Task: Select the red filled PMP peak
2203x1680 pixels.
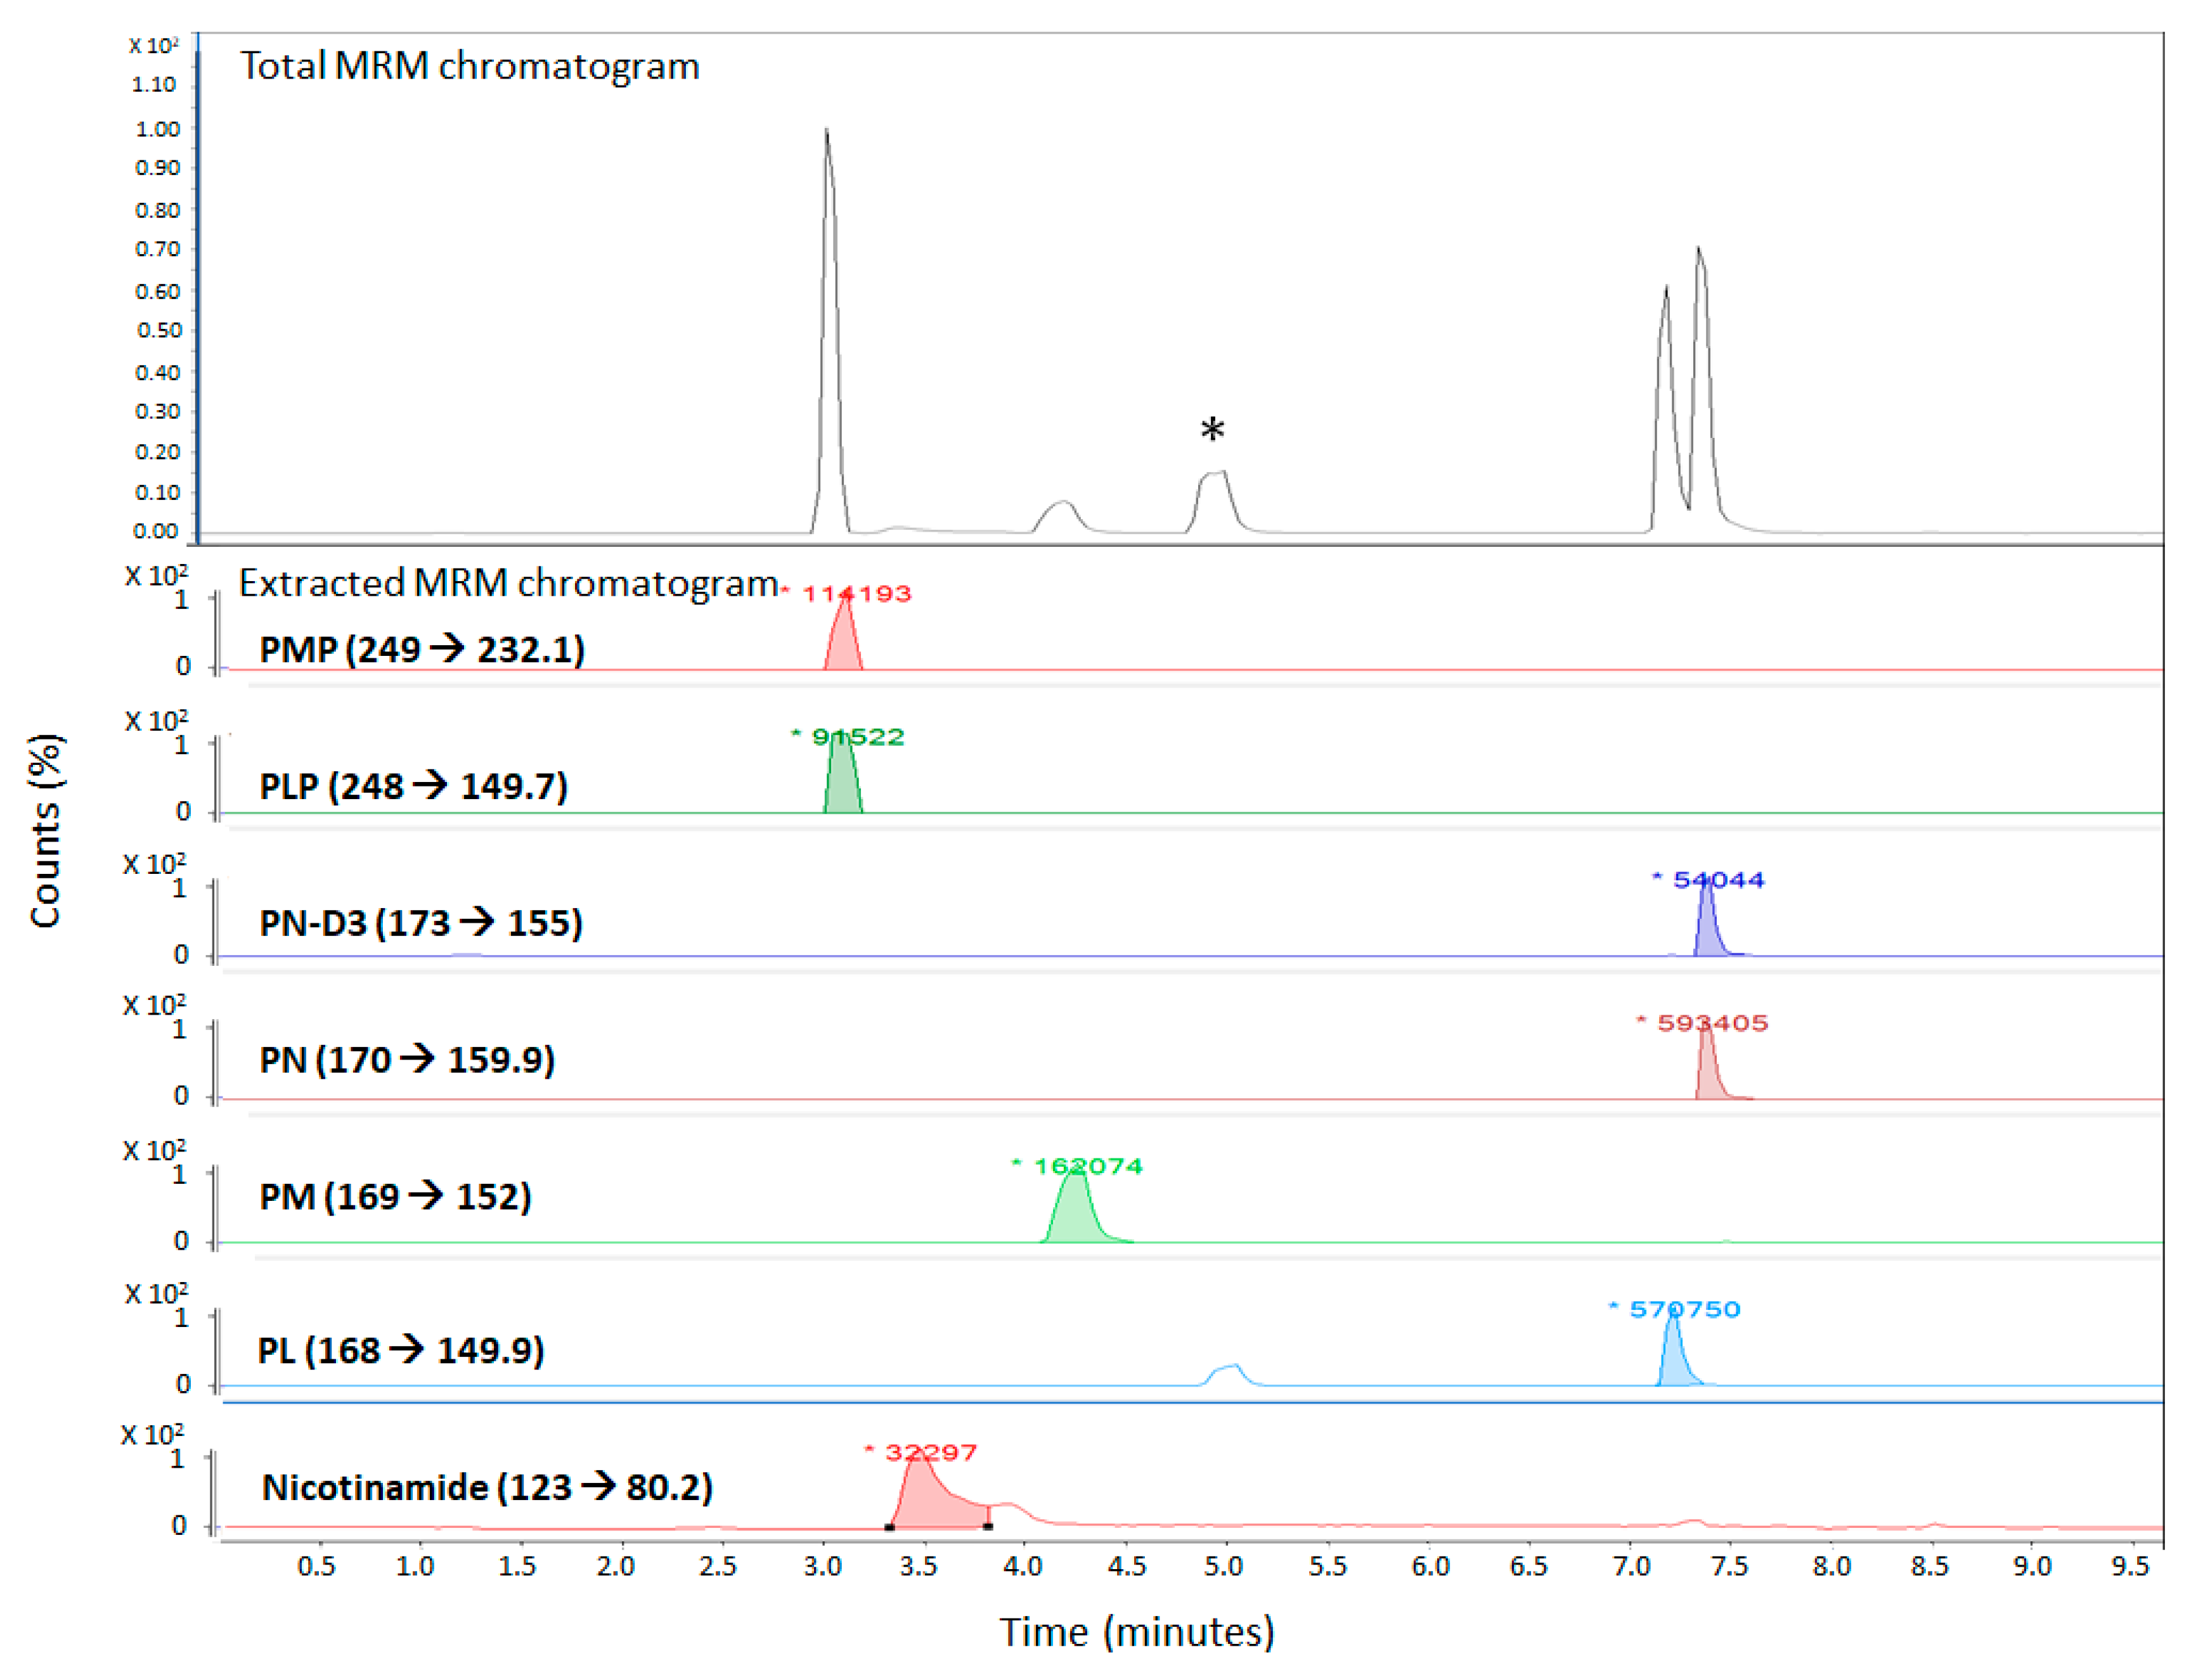Action: 843,645
